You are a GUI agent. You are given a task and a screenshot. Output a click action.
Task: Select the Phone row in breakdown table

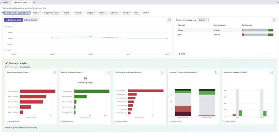pyautogui.click(x=225, y=30)
